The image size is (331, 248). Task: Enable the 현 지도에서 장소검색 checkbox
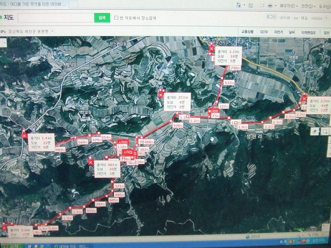(x=116, y=18)
